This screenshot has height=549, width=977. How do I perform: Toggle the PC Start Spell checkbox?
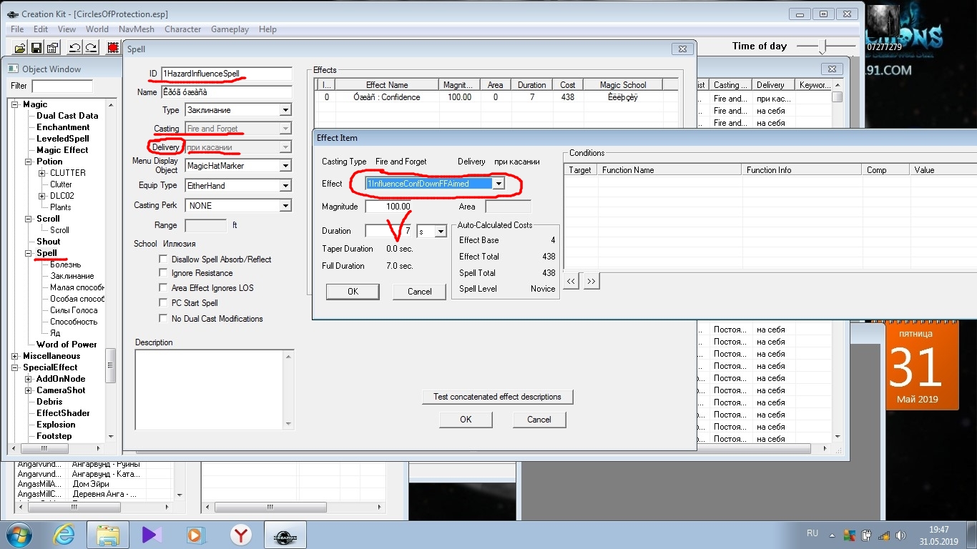[164, 303]
